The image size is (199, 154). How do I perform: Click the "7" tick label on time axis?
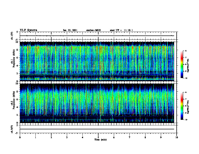130,137
